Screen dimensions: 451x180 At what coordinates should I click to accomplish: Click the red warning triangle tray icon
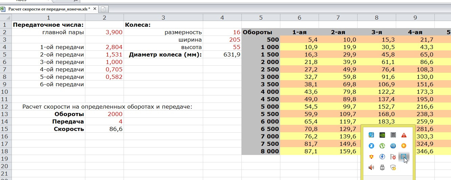pyautogui.click(x=404, y=135)
